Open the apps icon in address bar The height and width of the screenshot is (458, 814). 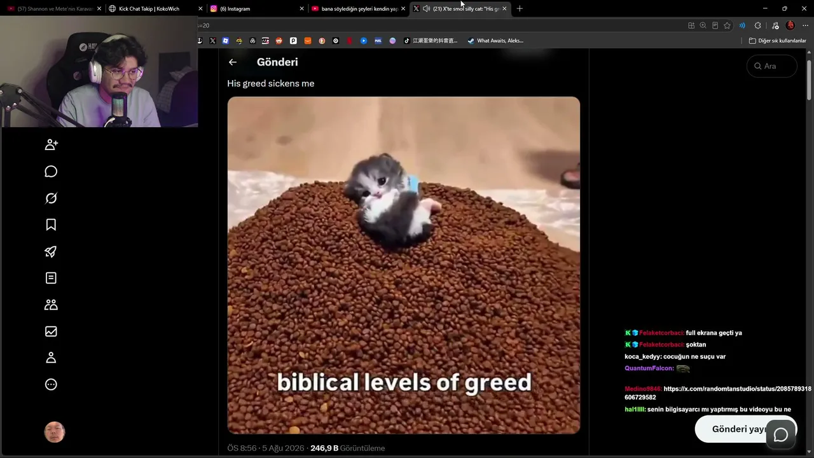pos(691,25)
